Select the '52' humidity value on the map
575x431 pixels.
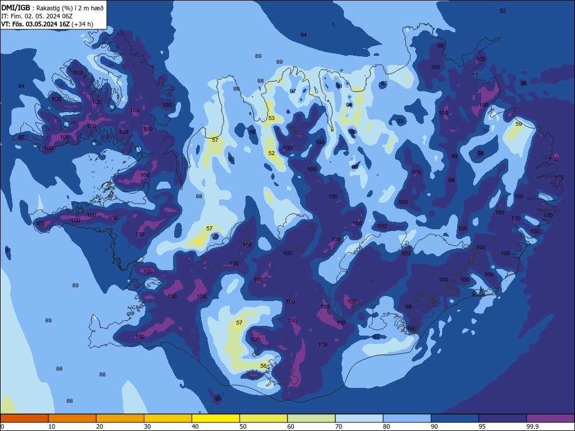271,153
